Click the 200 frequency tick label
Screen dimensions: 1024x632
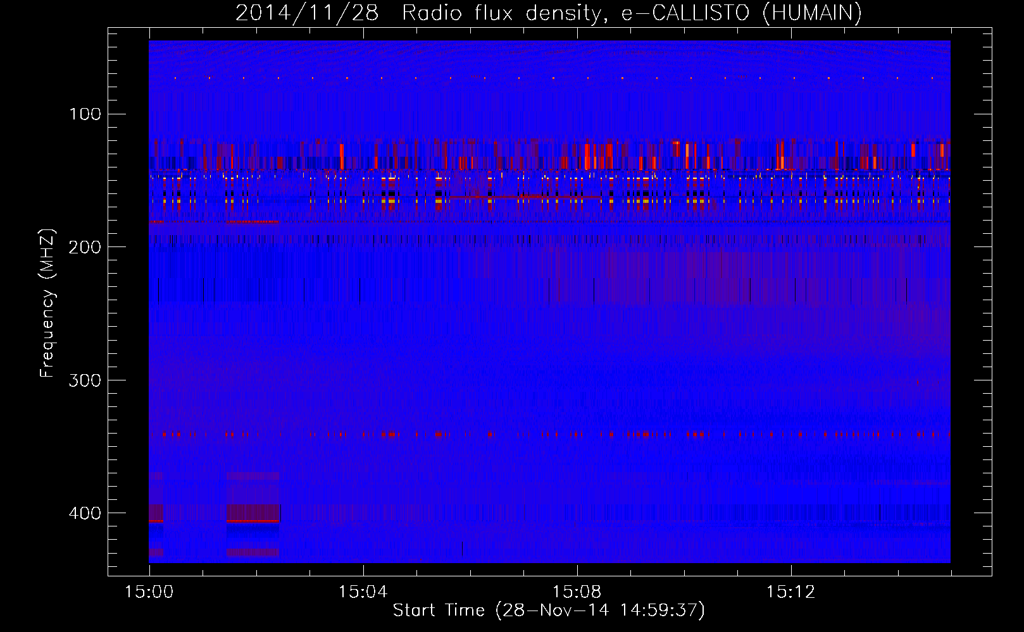85,247
